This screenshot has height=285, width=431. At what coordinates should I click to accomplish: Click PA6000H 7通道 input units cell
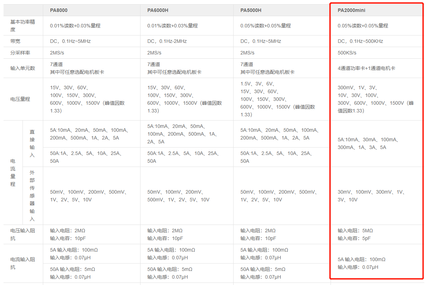(174, 68)
